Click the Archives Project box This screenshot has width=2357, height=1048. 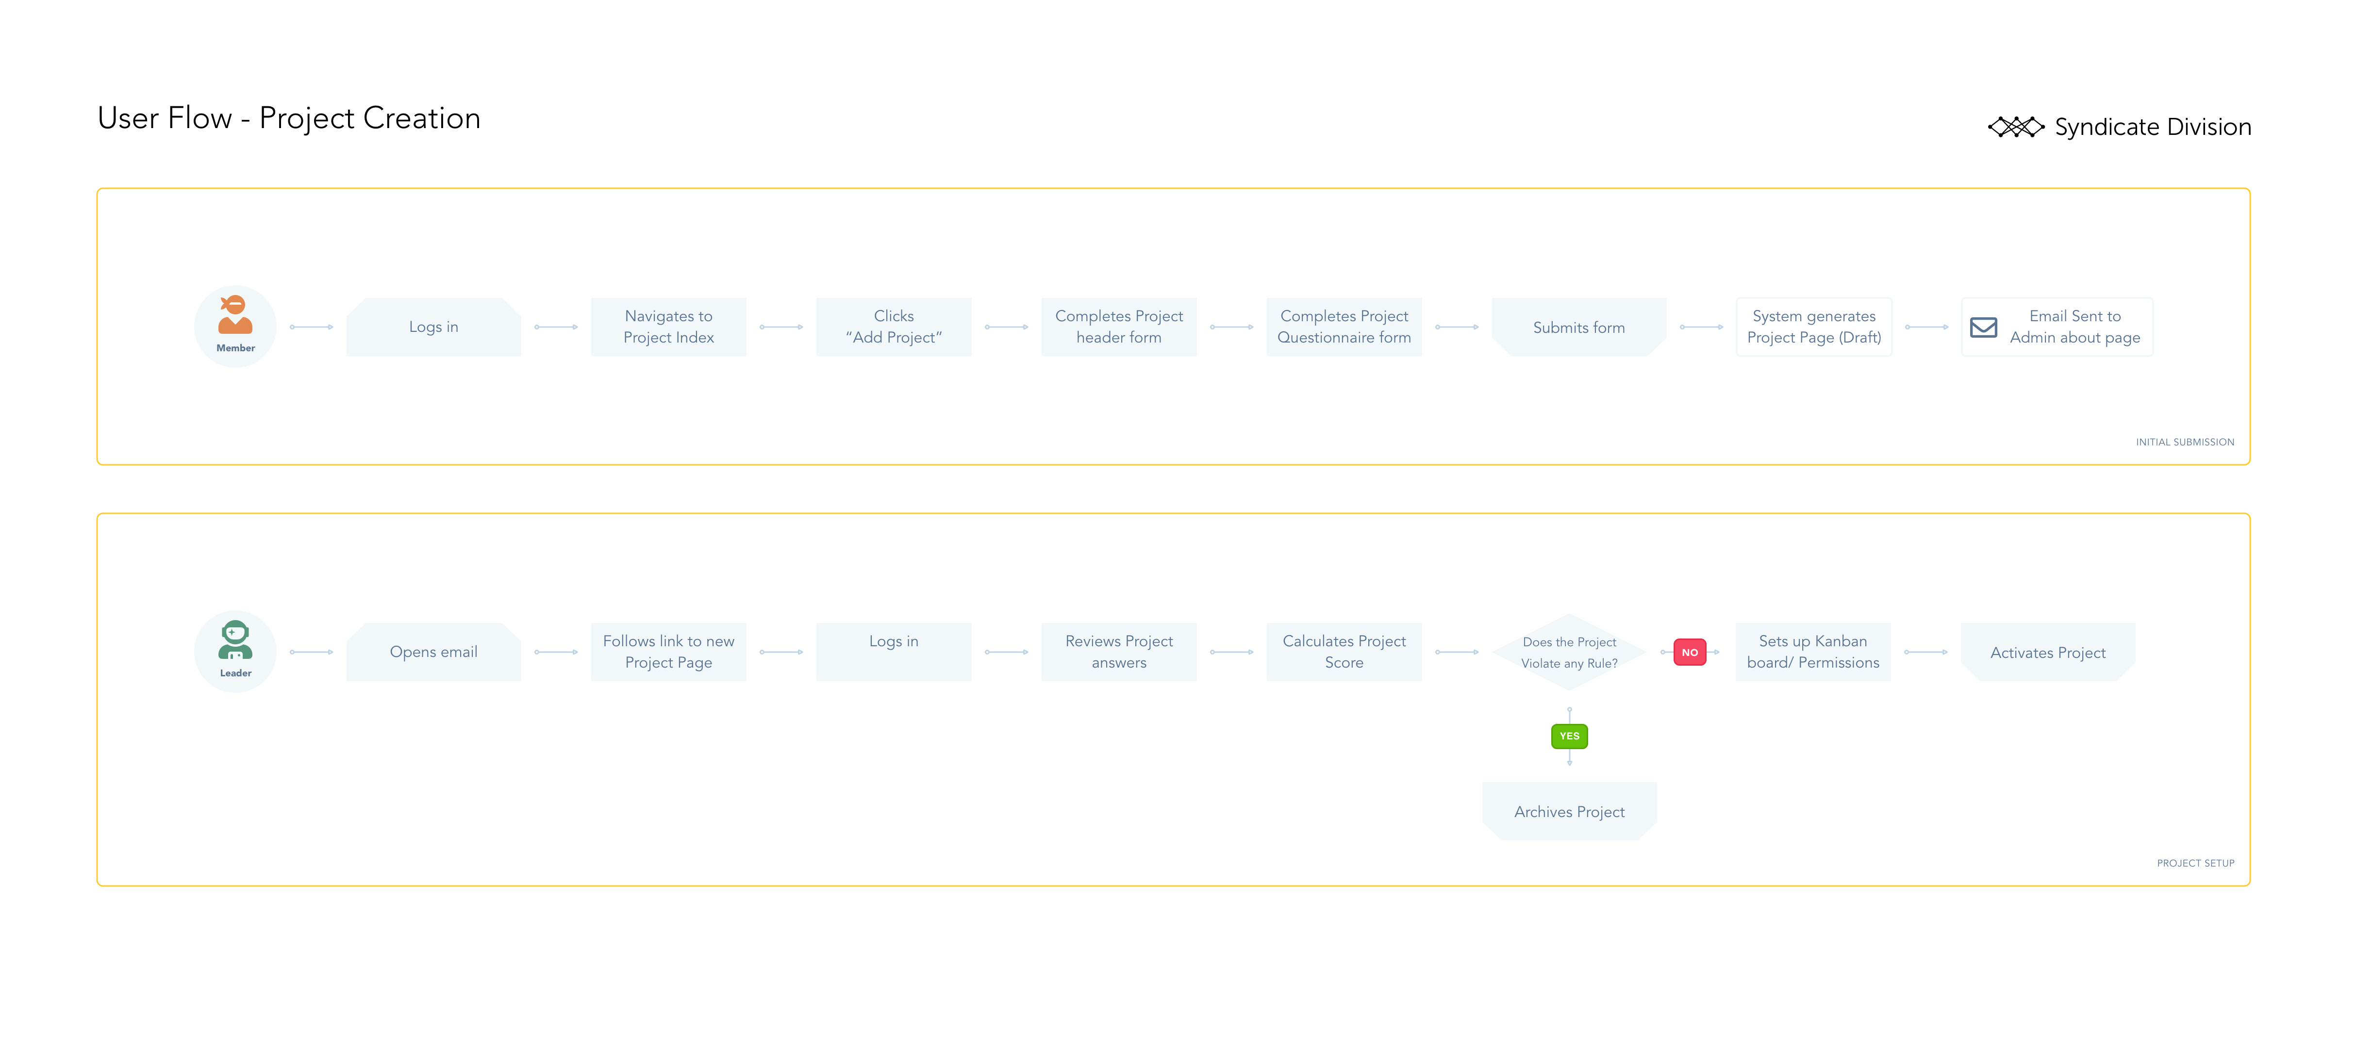1569,811
